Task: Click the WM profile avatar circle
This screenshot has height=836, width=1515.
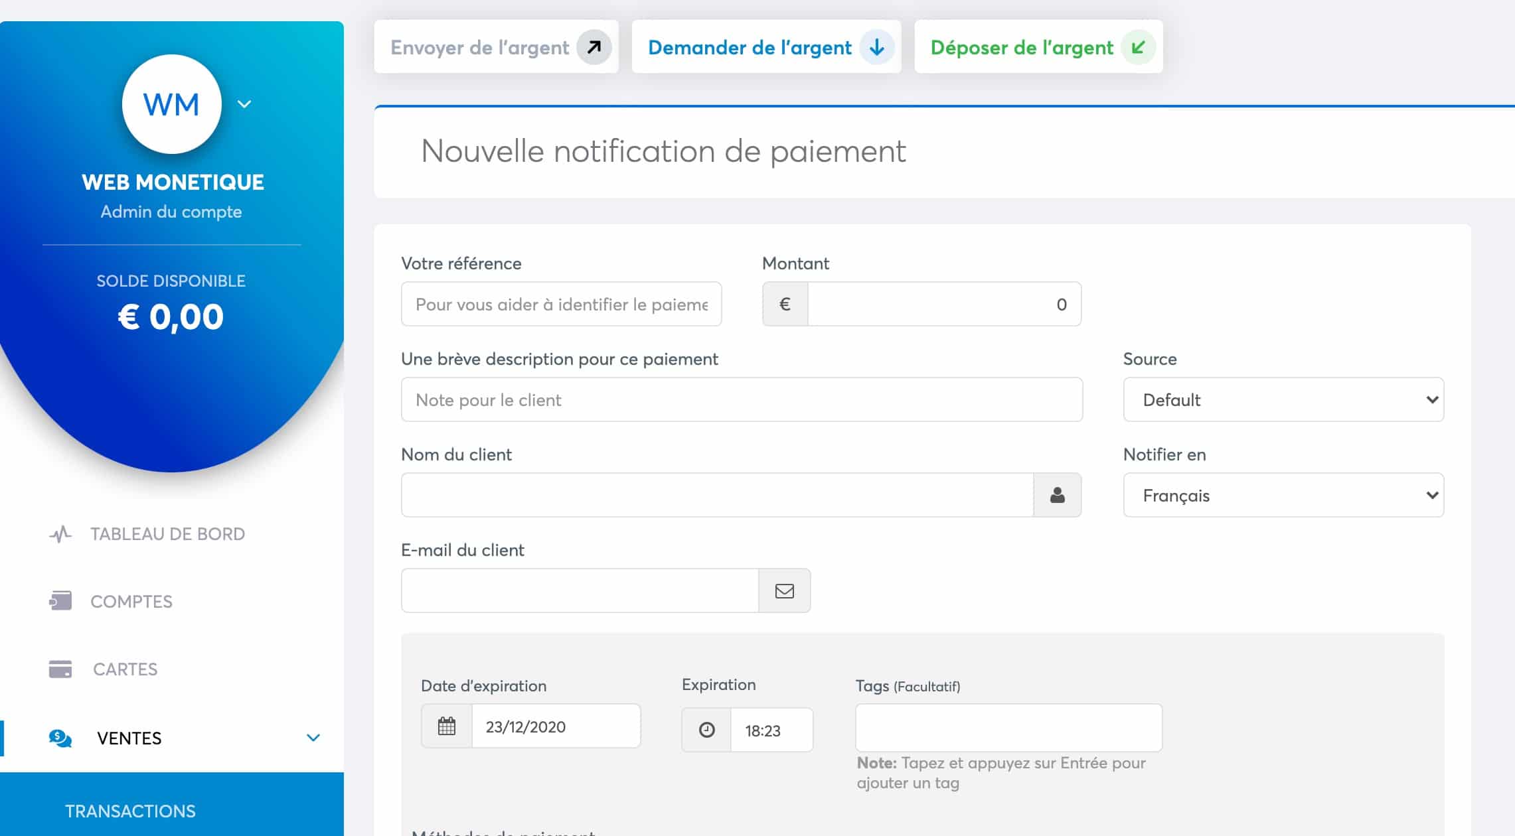Action: pyautogui.click(x=171, y=104)
